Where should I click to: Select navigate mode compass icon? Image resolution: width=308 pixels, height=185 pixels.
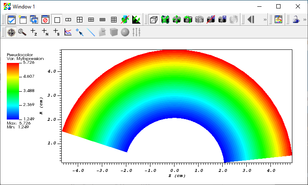(11, 32)
